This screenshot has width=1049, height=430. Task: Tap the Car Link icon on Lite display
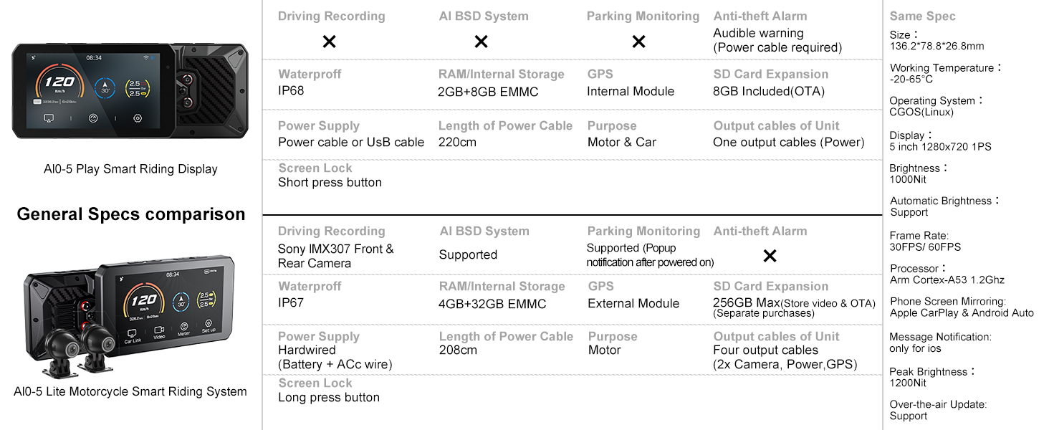click(133, 335)
